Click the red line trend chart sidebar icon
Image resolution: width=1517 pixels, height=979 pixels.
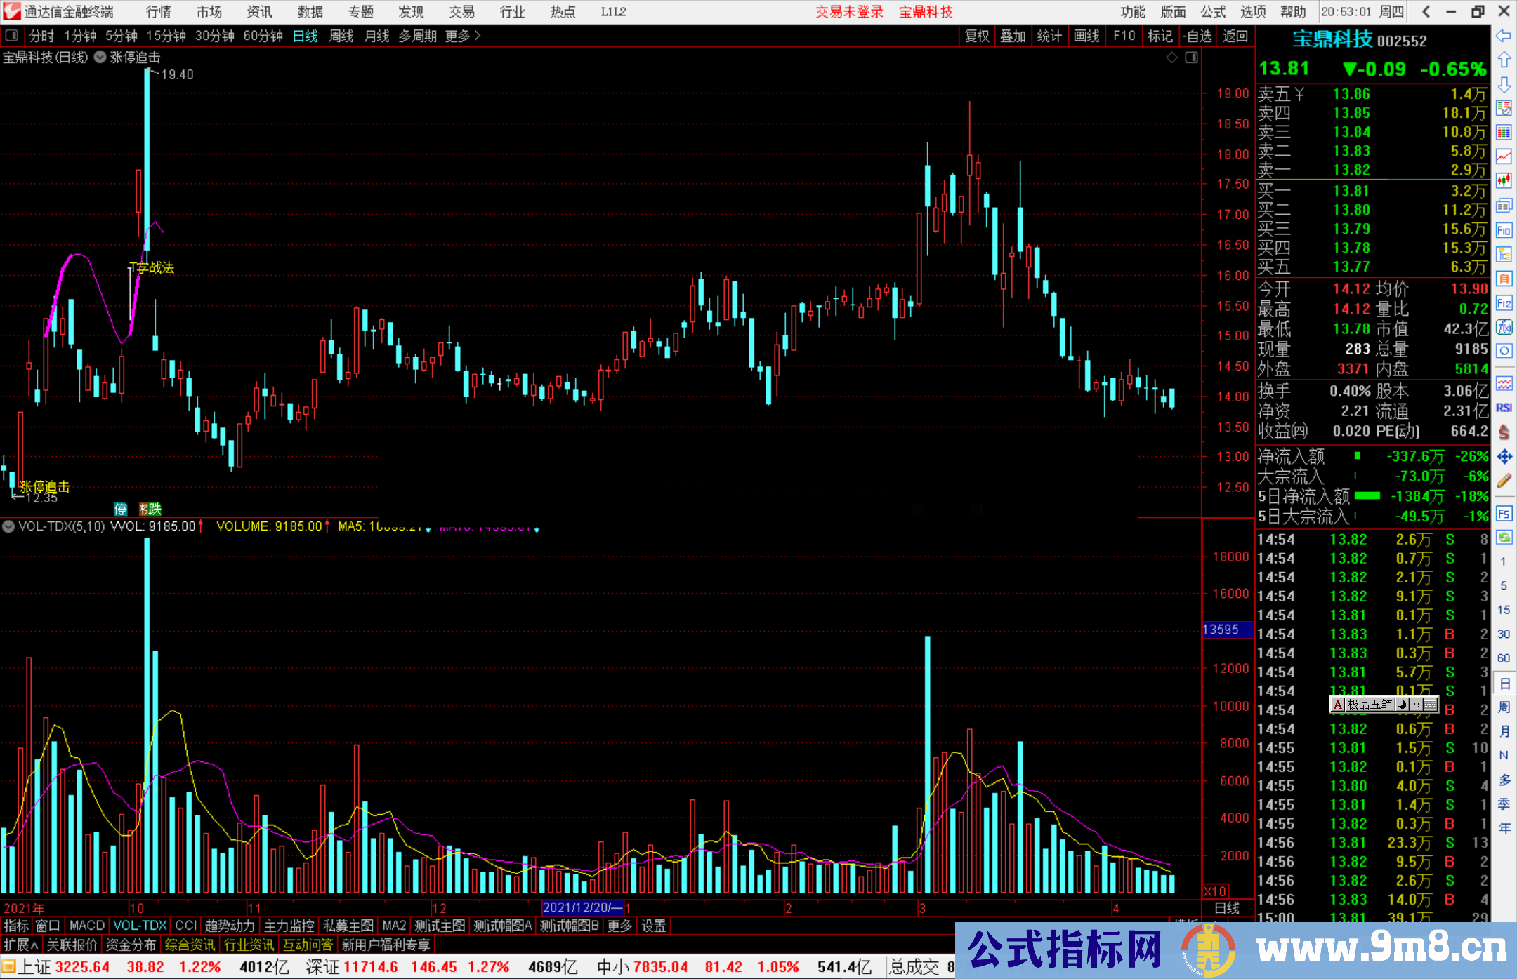1504,156
